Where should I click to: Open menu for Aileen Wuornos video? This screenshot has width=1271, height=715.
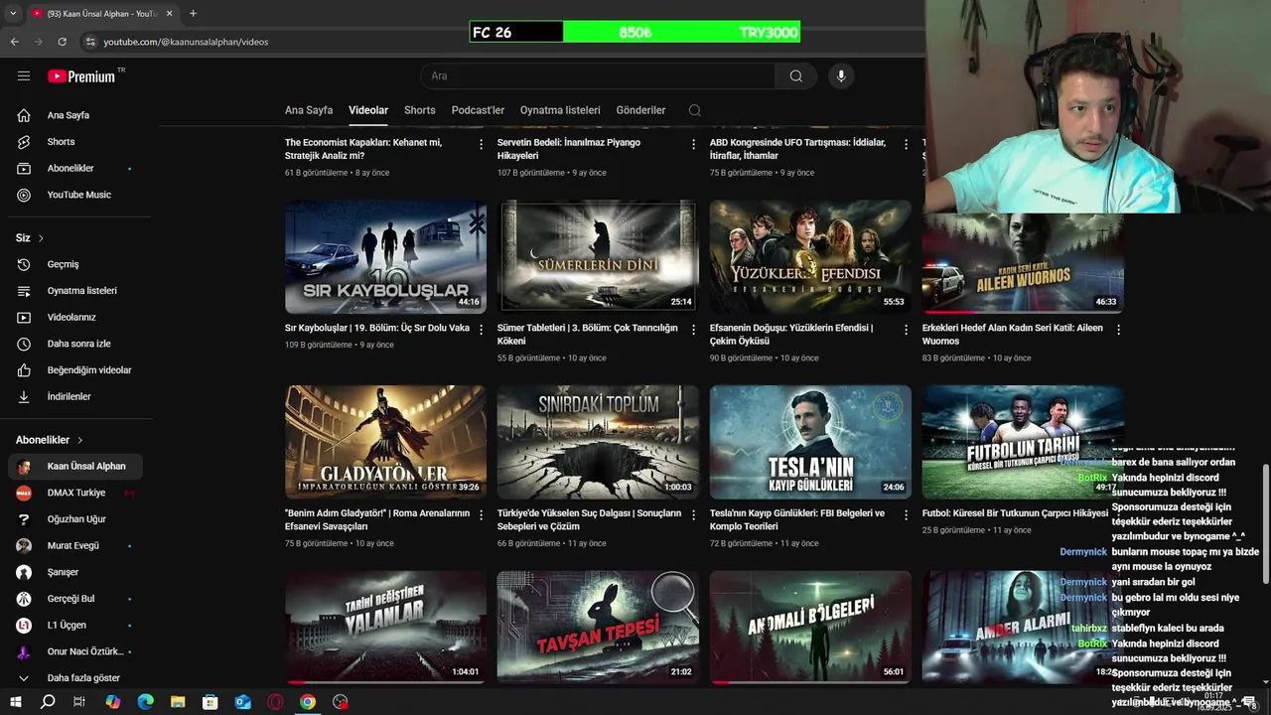point(1119,329)
